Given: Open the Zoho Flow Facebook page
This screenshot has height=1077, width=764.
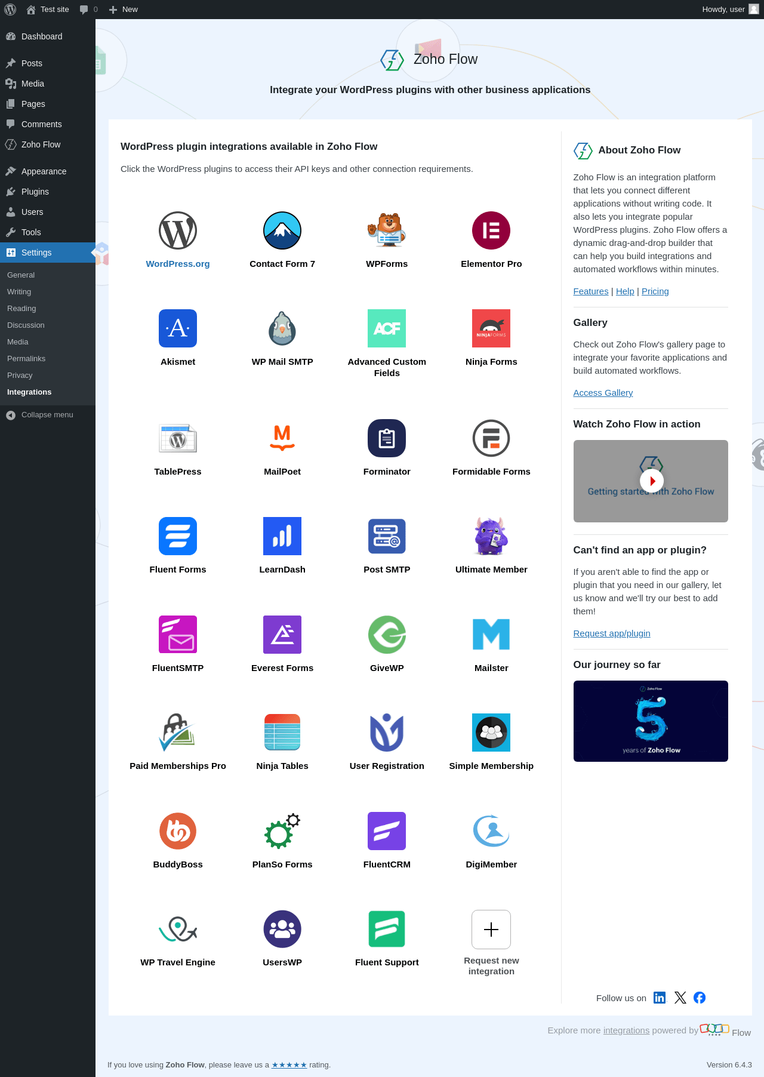Looking at the screenshot, I should point(700,998).
